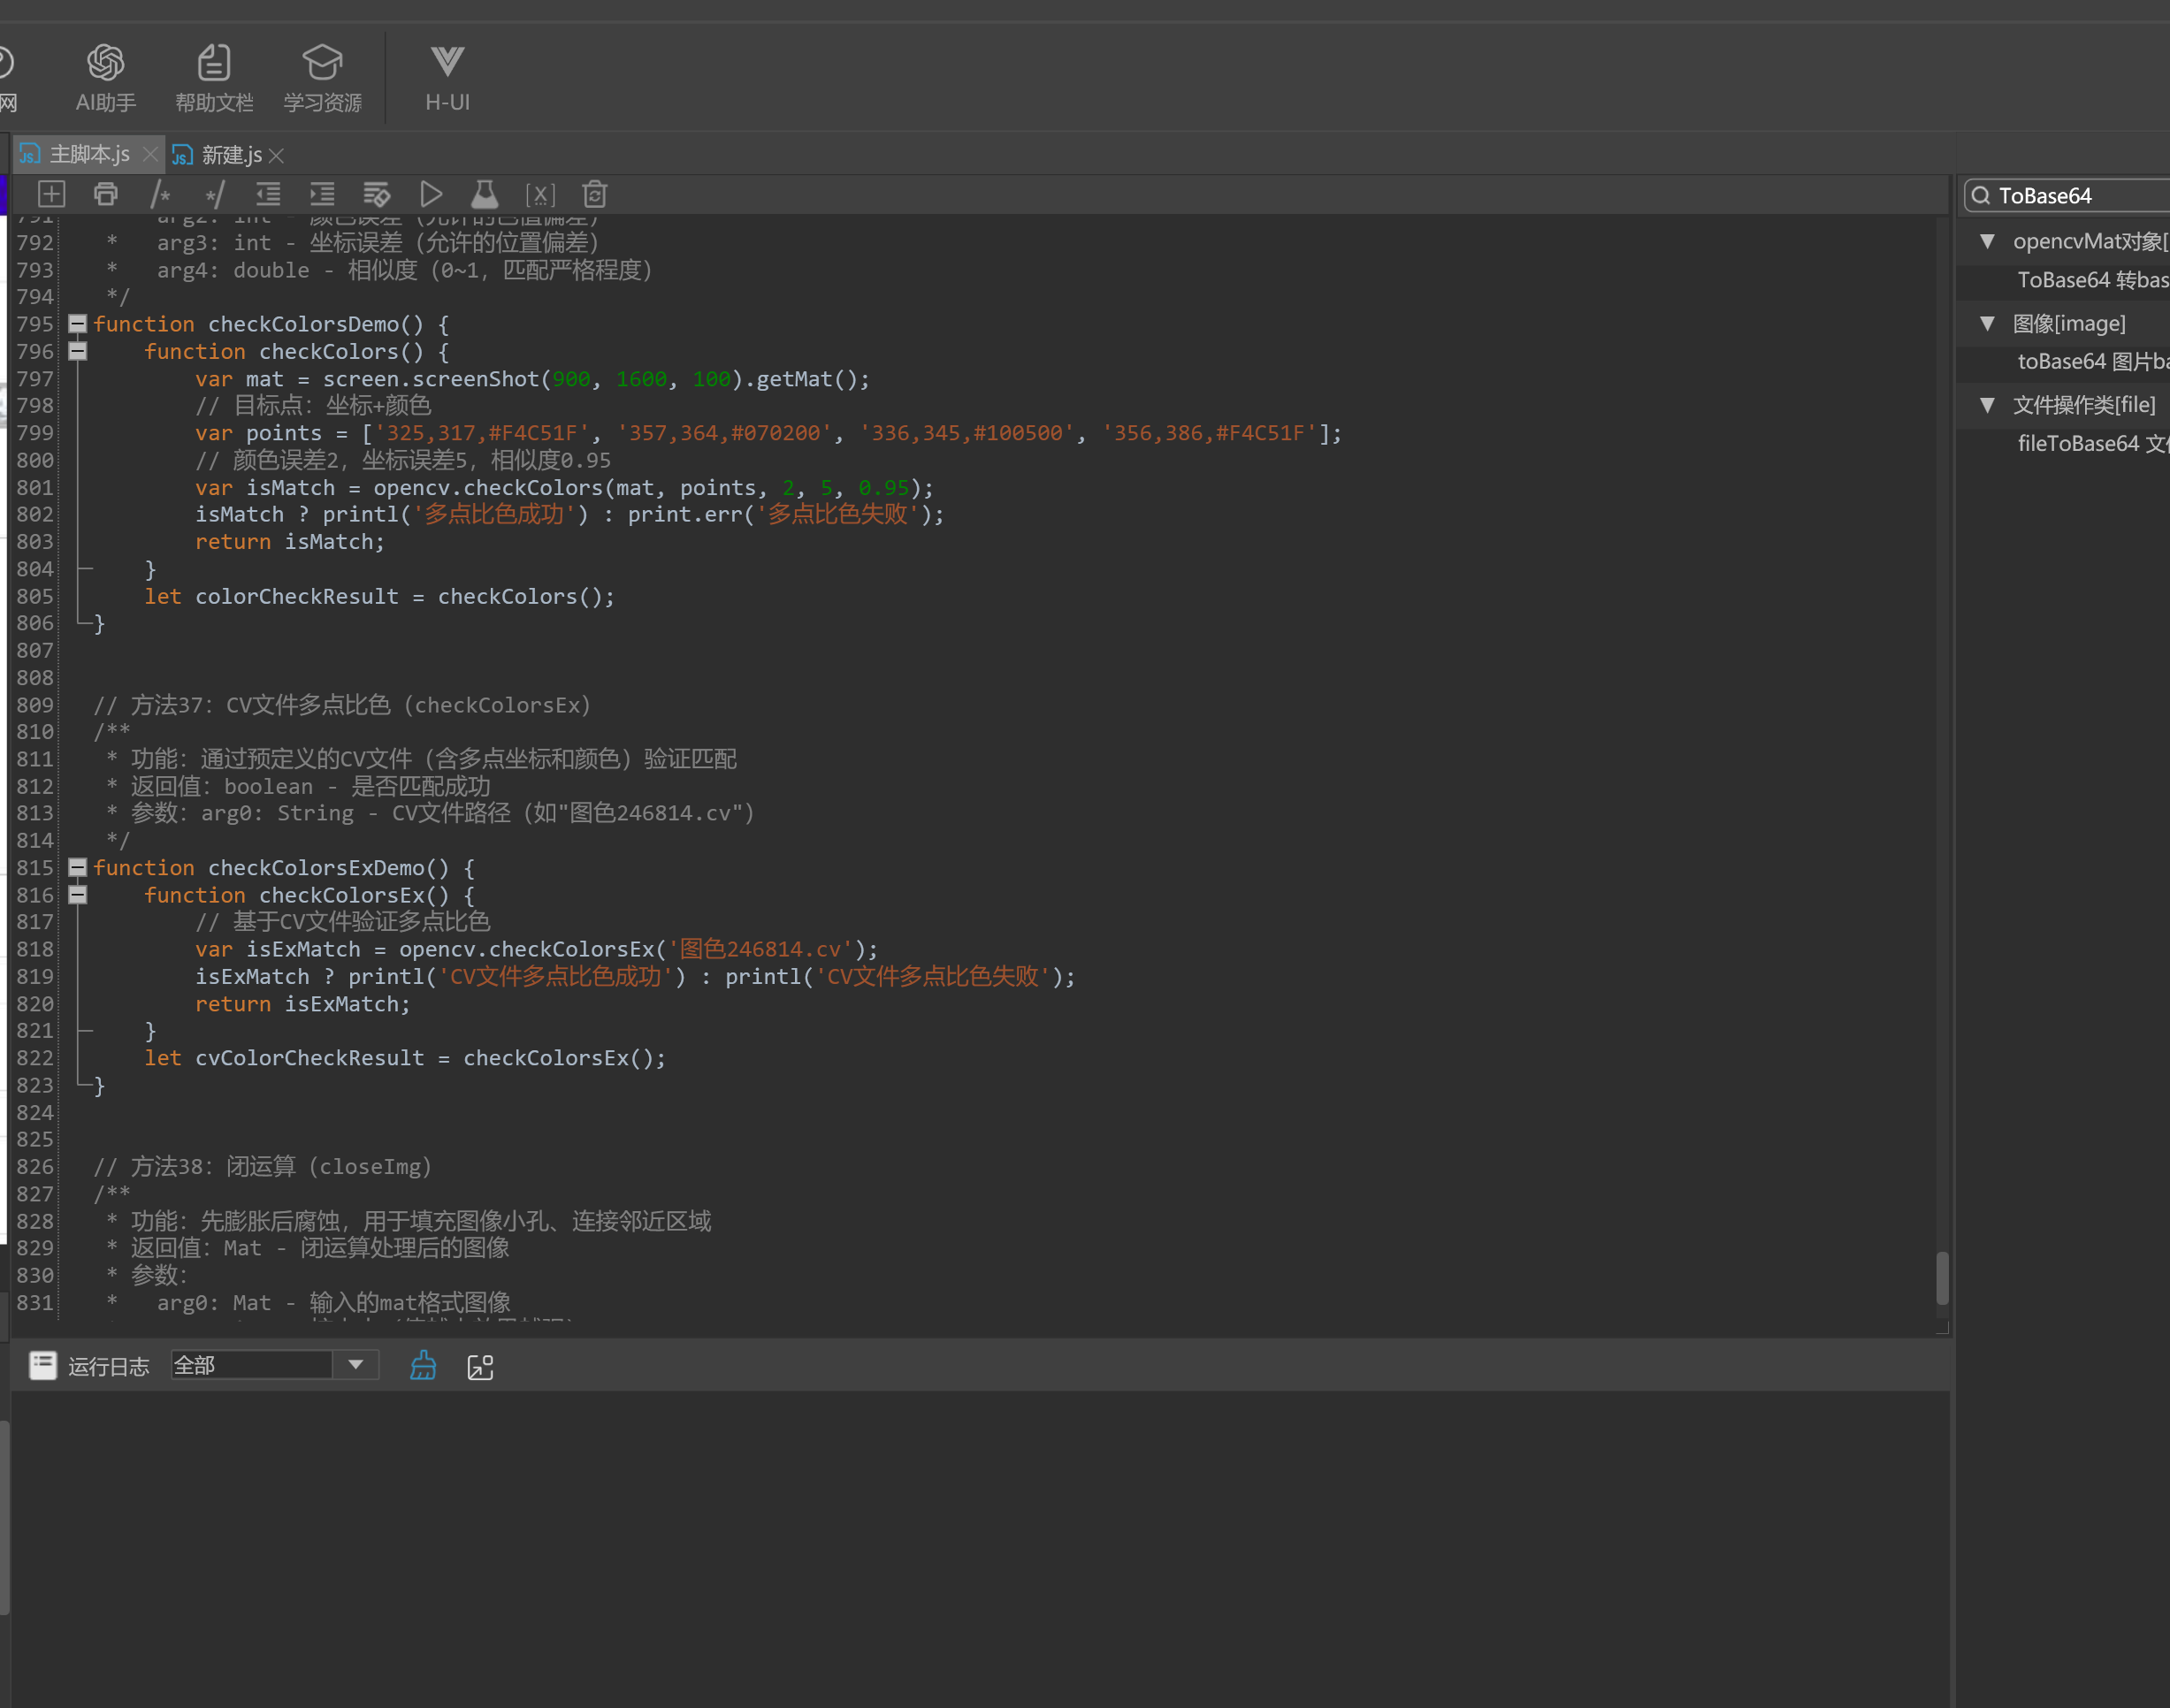
Task: Collapse checkColorsDemo function fold marker
Action: (x=77, y=324)
